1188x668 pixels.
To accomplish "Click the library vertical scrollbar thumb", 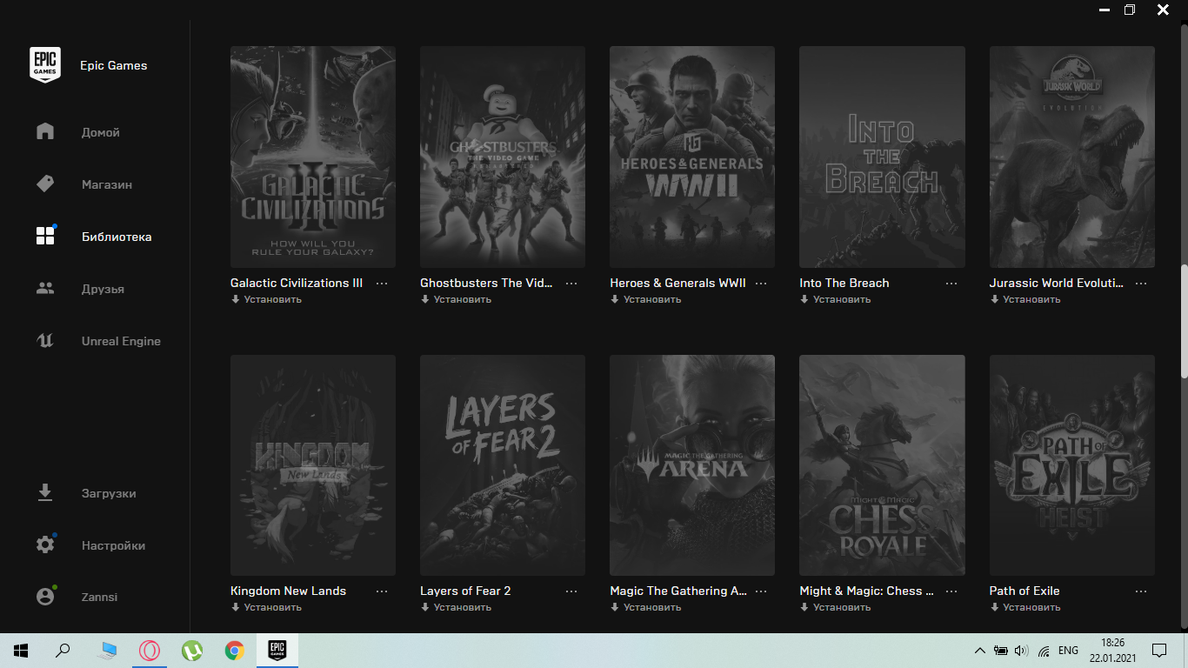I will [1183, 321].
